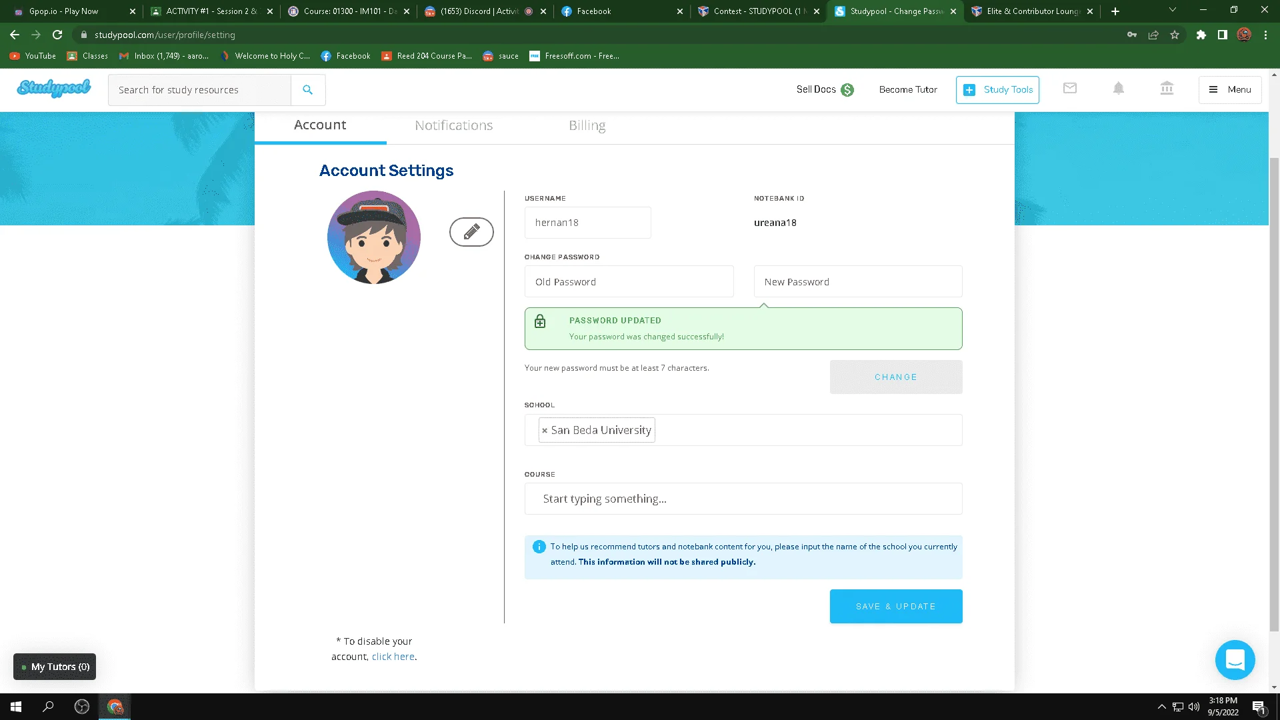Click the study resources search box
This screenshot has width=1280, height=720.
click(199, 89)
